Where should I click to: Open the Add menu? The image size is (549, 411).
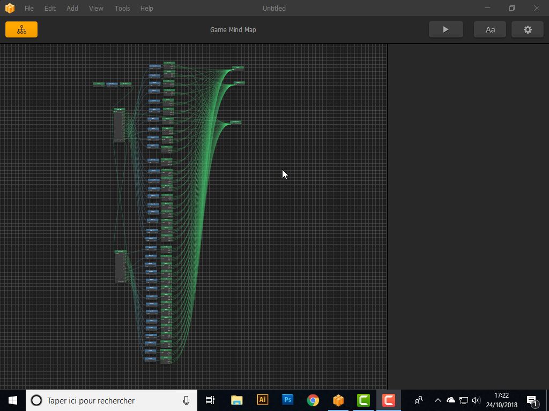[x=72, y=9]
